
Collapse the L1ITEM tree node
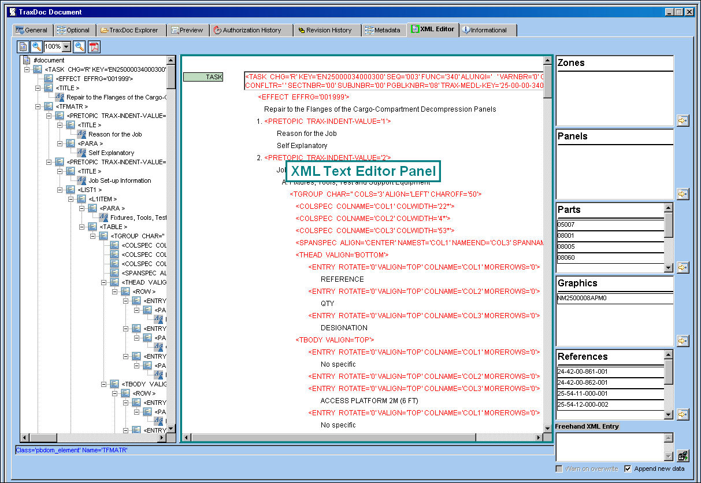[x=71, y=199]
